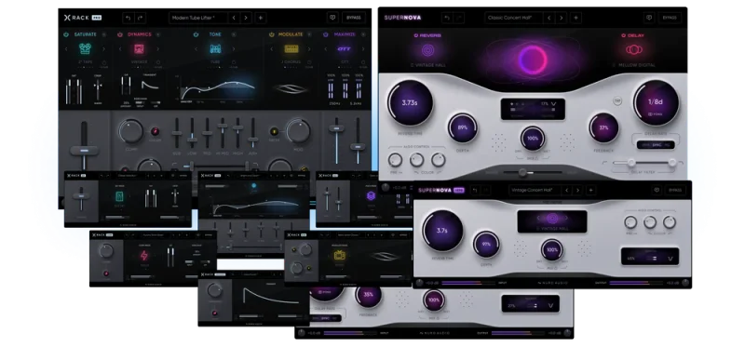The width and height of the screenshot is (745, 347).
Task: Toggle Delay power in large Supernova window
Action: (623, 35)
